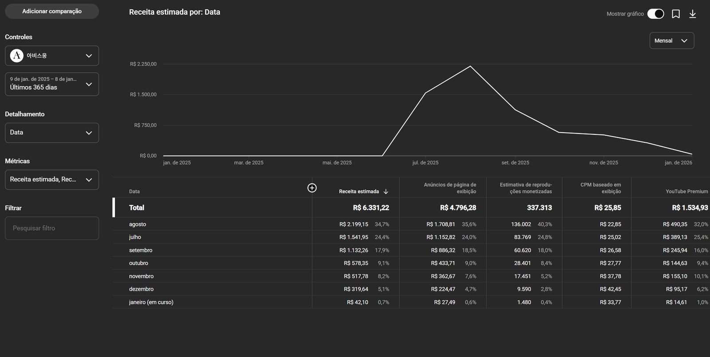Expand the Detalhamento Data dropdown
Screen dimensions: 710x357
point(52,133)
